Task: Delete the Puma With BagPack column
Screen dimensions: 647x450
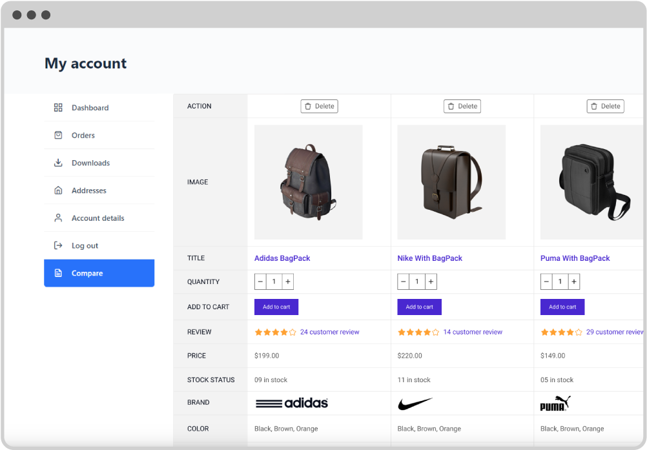Action: point(605,107)
